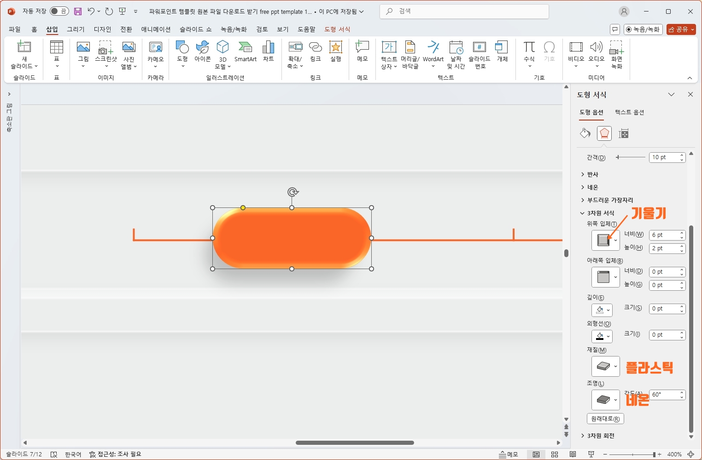Switch to Slide Sorter view
The image size is (702, 460).
click(555, 454)
